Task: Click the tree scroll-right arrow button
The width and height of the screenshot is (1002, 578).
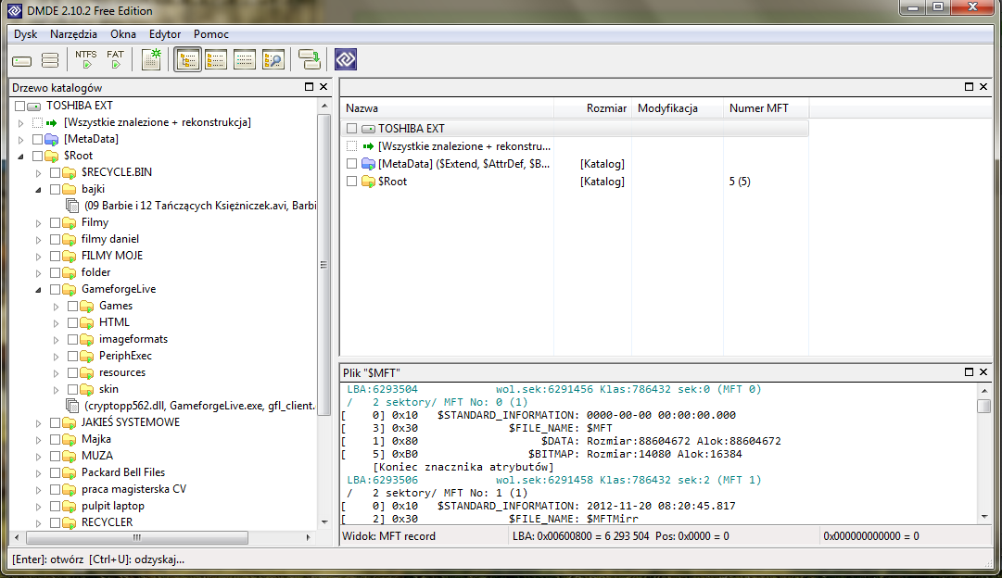Action: pyautogui.click(x=308, y=538)
